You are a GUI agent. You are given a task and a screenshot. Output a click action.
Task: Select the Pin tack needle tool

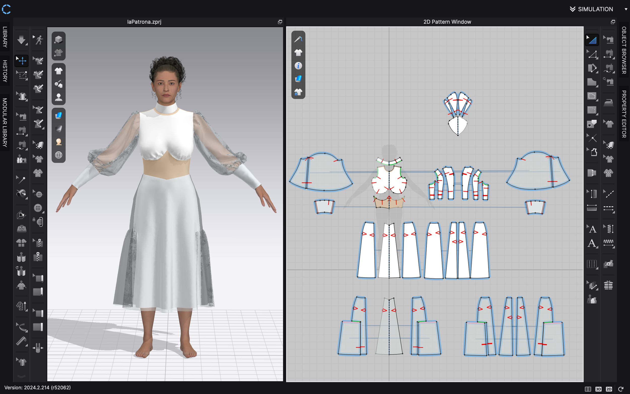(21, 179)
